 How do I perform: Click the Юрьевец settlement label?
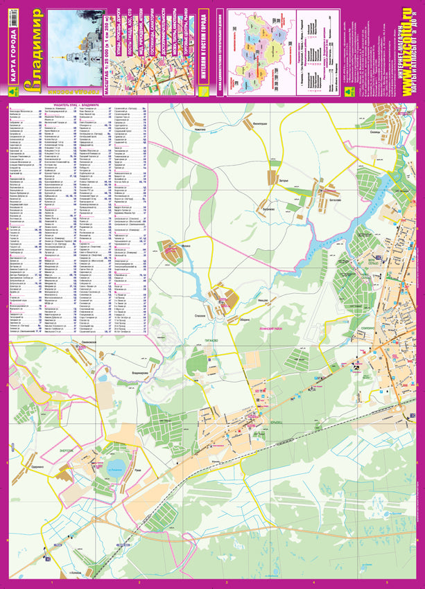(276, 423)
